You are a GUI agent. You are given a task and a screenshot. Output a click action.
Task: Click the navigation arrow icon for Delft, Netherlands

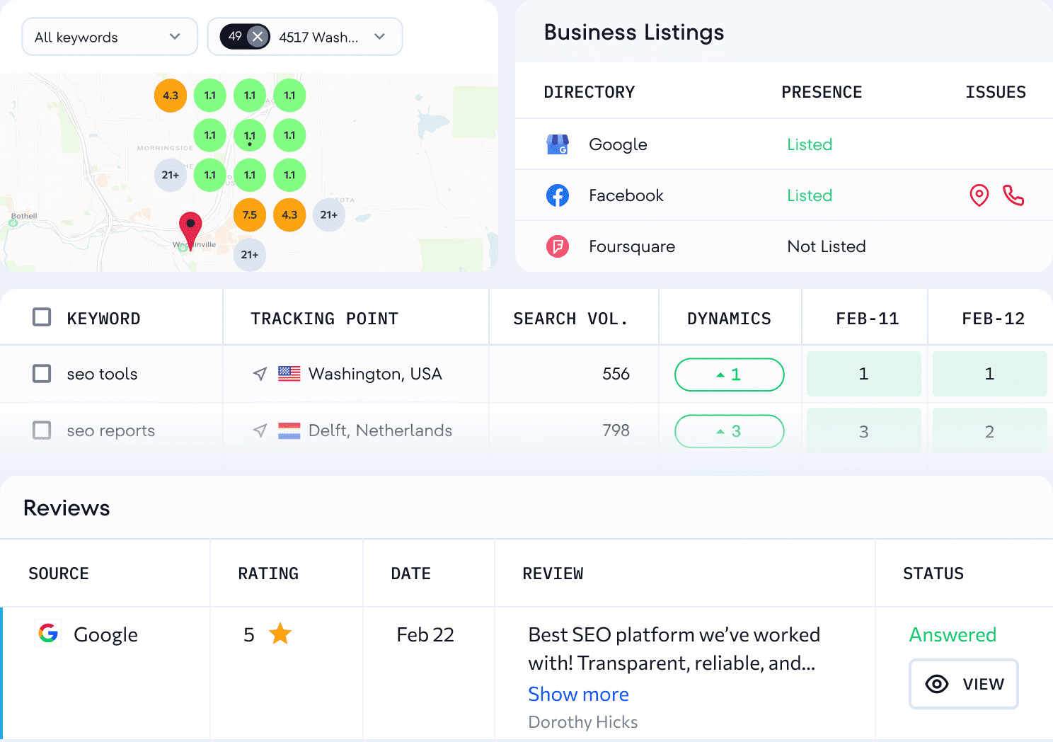(260, 430)
